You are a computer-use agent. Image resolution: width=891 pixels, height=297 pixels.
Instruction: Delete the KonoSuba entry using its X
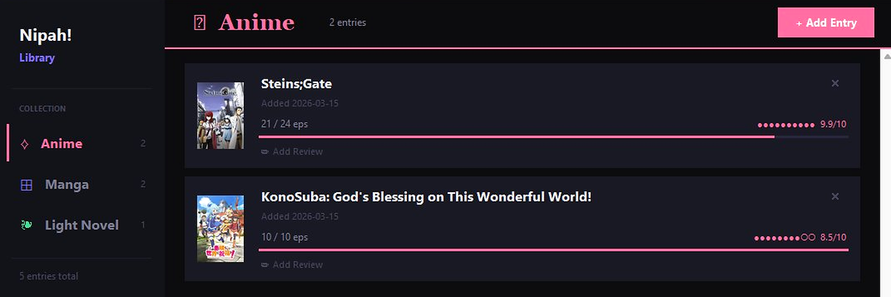(x=835, y=196)
